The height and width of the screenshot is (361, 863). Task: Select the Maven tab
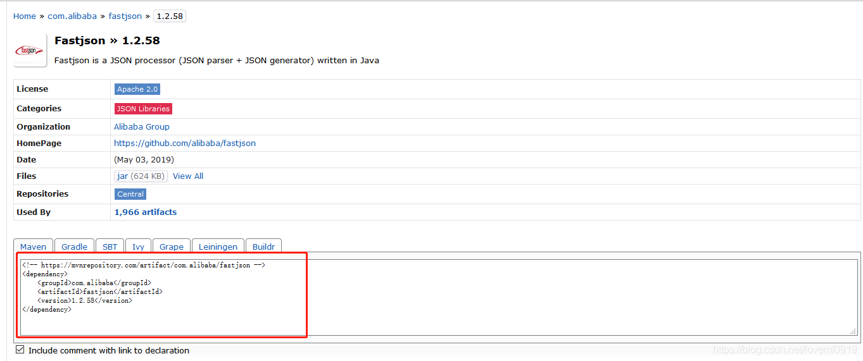[x=34, y=246]
